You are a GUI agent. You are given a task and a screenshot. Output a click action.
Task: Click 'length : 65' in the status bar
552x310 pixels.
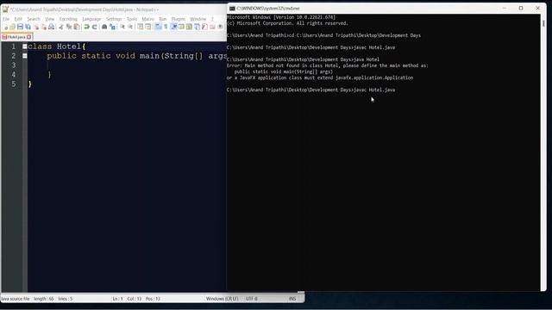coord(44,299)
